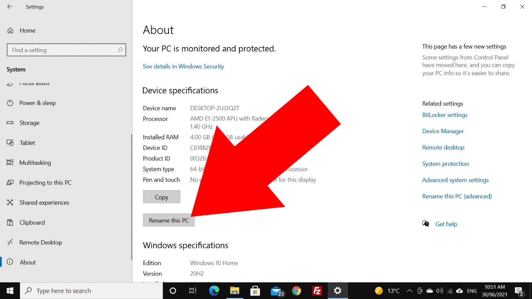This screenshot has height=299, width=532.
Task: Open Cortana from the taskbar circle icon
Action: coord(173,291)
